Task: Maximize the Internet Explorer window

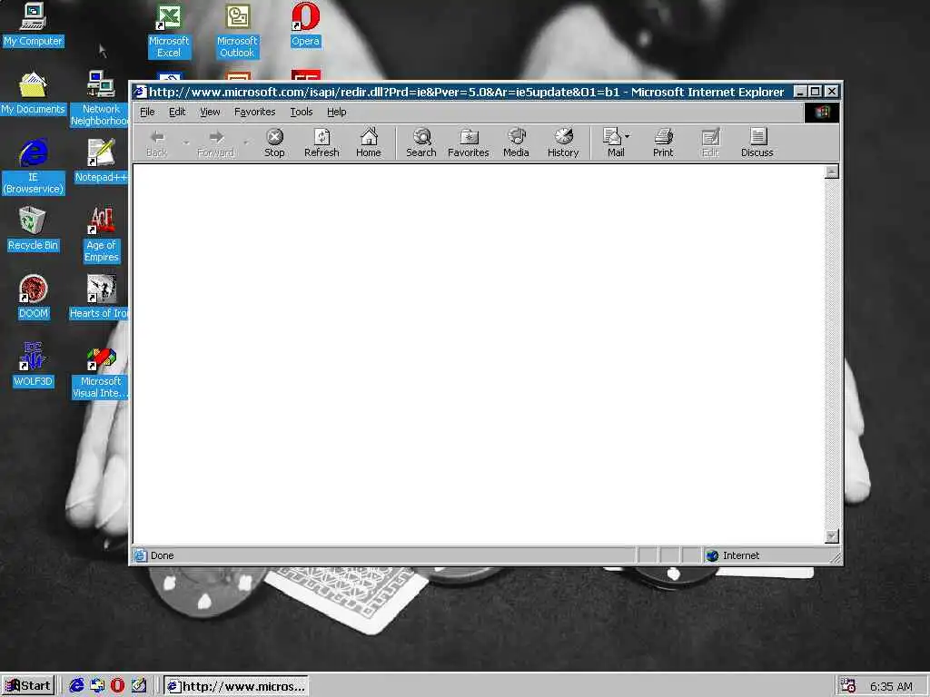Action: [815, 92]
